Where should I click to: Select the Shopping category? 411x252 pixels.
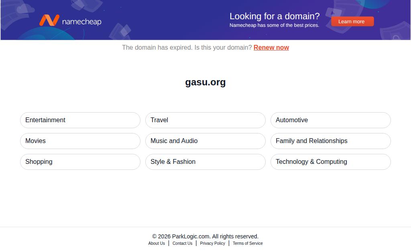[x=80, y=162]
